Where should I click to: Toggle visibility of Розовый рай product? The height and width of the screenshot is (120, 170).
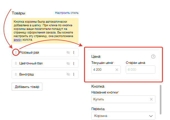tap(68, 53)
